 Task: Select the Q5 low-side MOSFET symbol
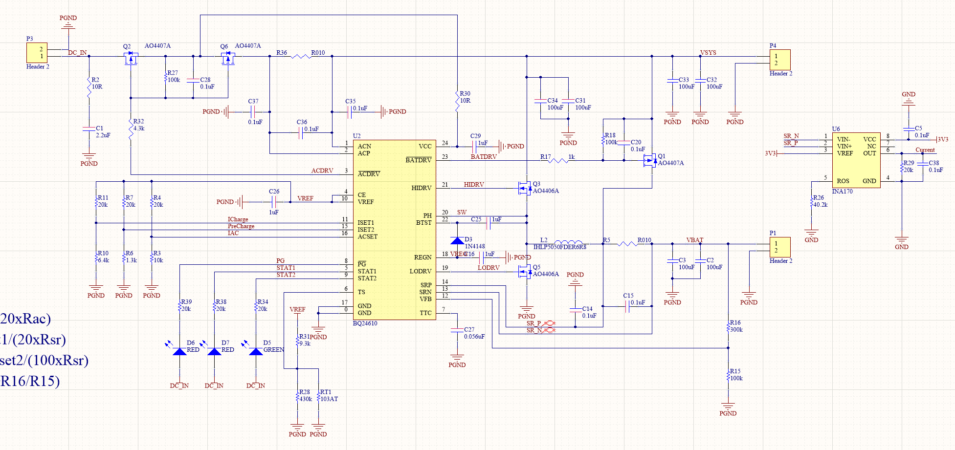(525, 271)
